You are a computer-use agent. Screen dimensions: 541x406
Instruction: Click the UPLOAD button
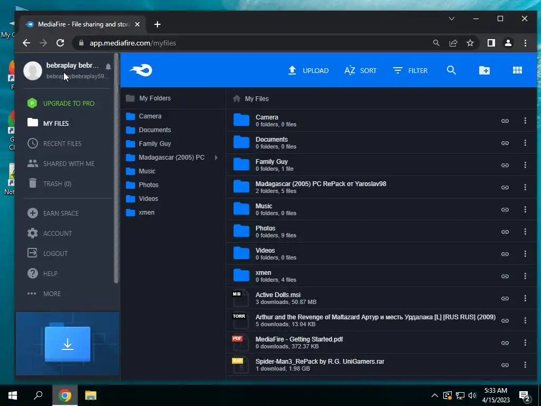[x=308, y=70]
